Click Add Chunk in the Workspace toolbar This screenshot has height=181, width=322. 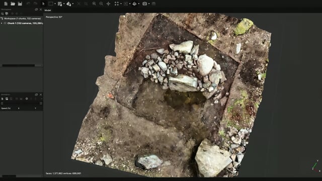(x=2, y=14)
